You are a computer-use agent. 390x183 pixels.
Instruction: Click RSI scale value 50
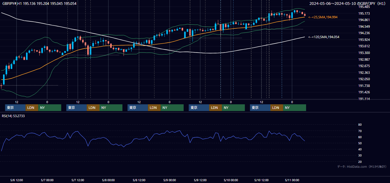[360, 143]
